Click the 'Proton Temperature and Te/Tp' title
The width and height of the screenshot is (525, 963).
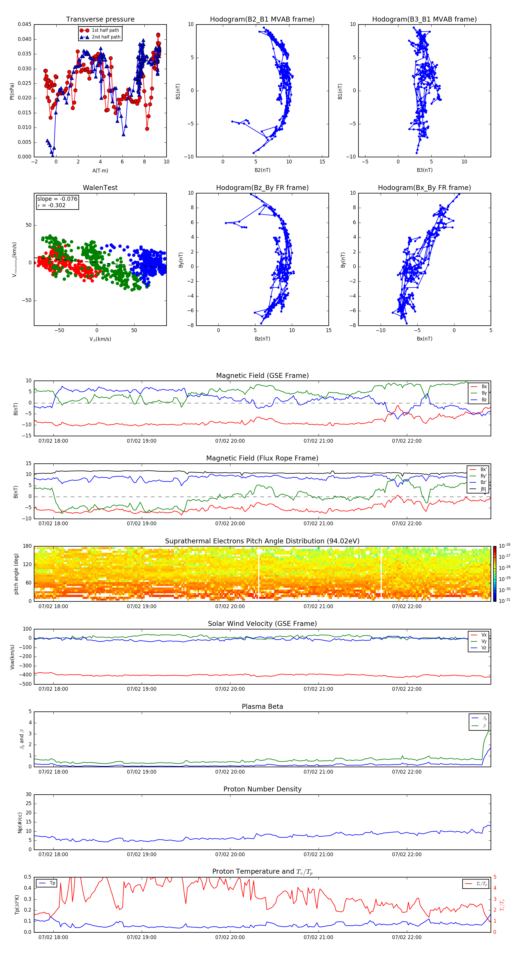pos(262,872)
